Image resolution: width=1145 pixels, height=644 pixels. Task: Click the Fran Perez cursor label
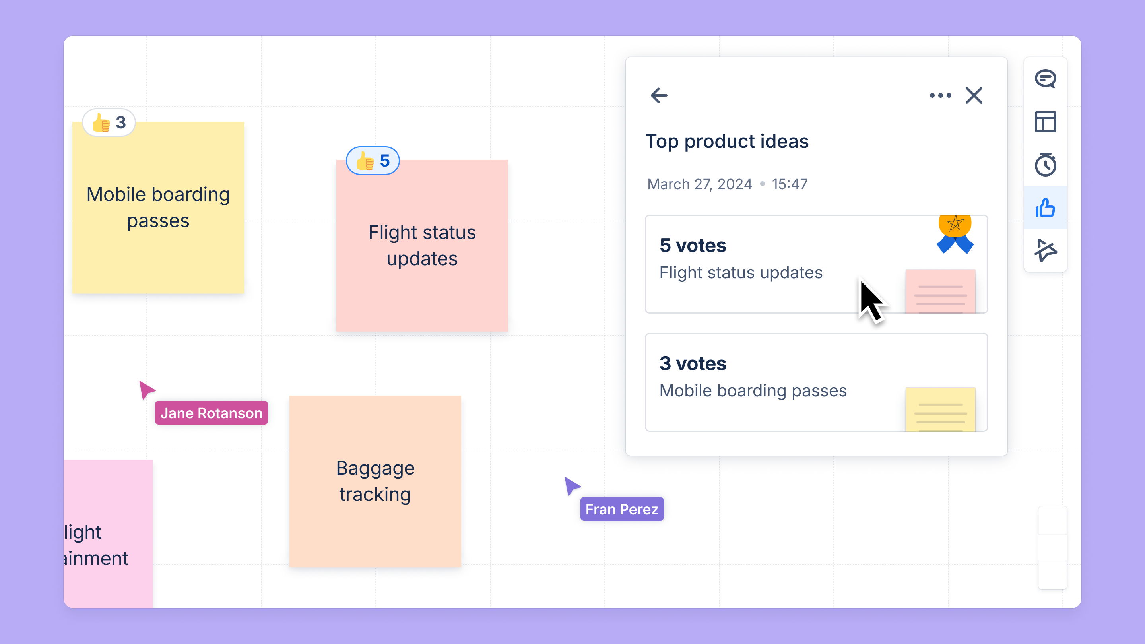[x=622, y=509]
